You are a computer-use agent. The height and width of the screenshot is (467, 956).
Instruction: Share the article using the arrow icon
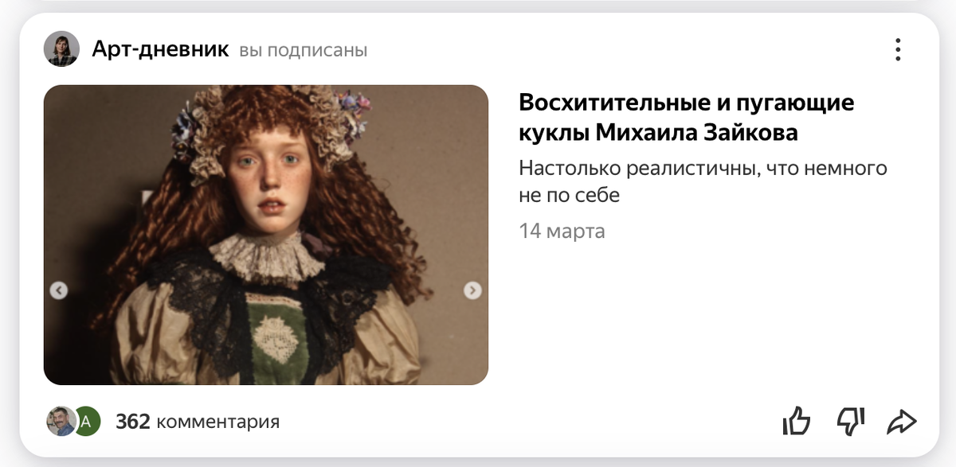click(902, 422)
